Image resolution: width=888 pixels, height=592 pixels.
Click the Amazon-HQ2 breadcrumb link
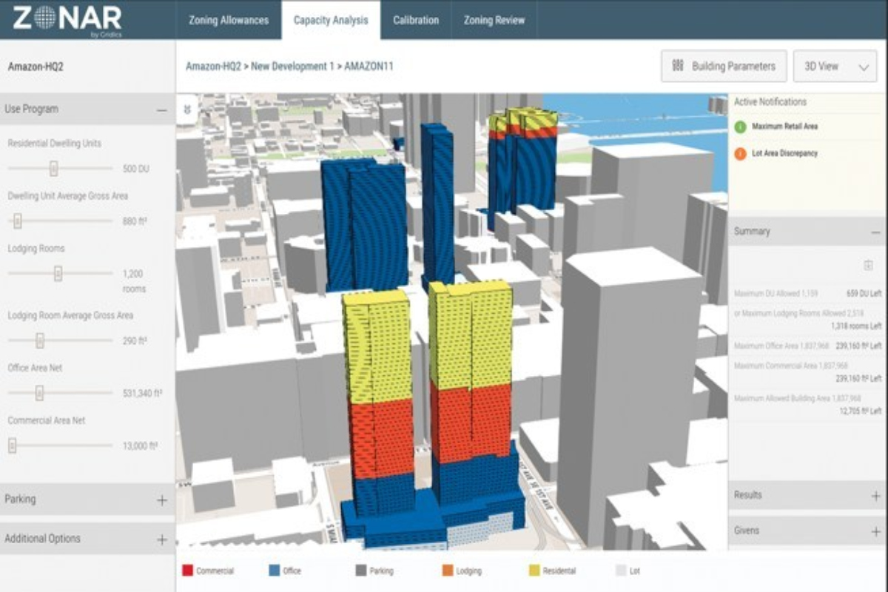pos(213,66)
